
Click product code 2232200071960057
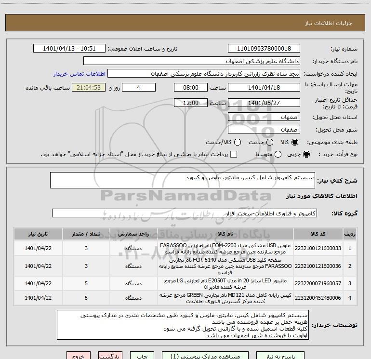click(x=318, y=283)
